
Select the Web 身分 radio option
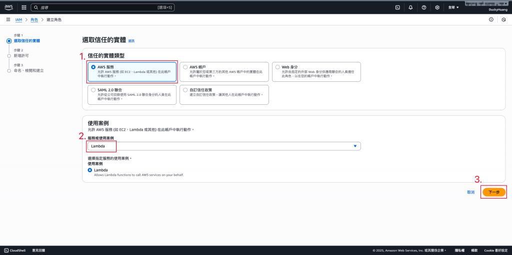pos(277,67)
